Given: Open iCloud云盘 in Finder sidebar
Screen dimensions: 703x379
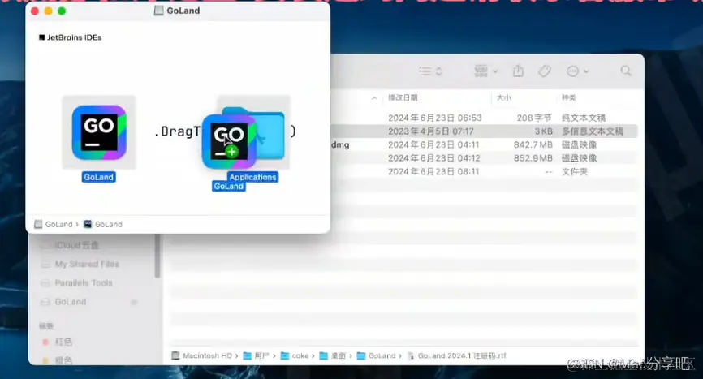Looking at the screenshot, I should [76, 246].
